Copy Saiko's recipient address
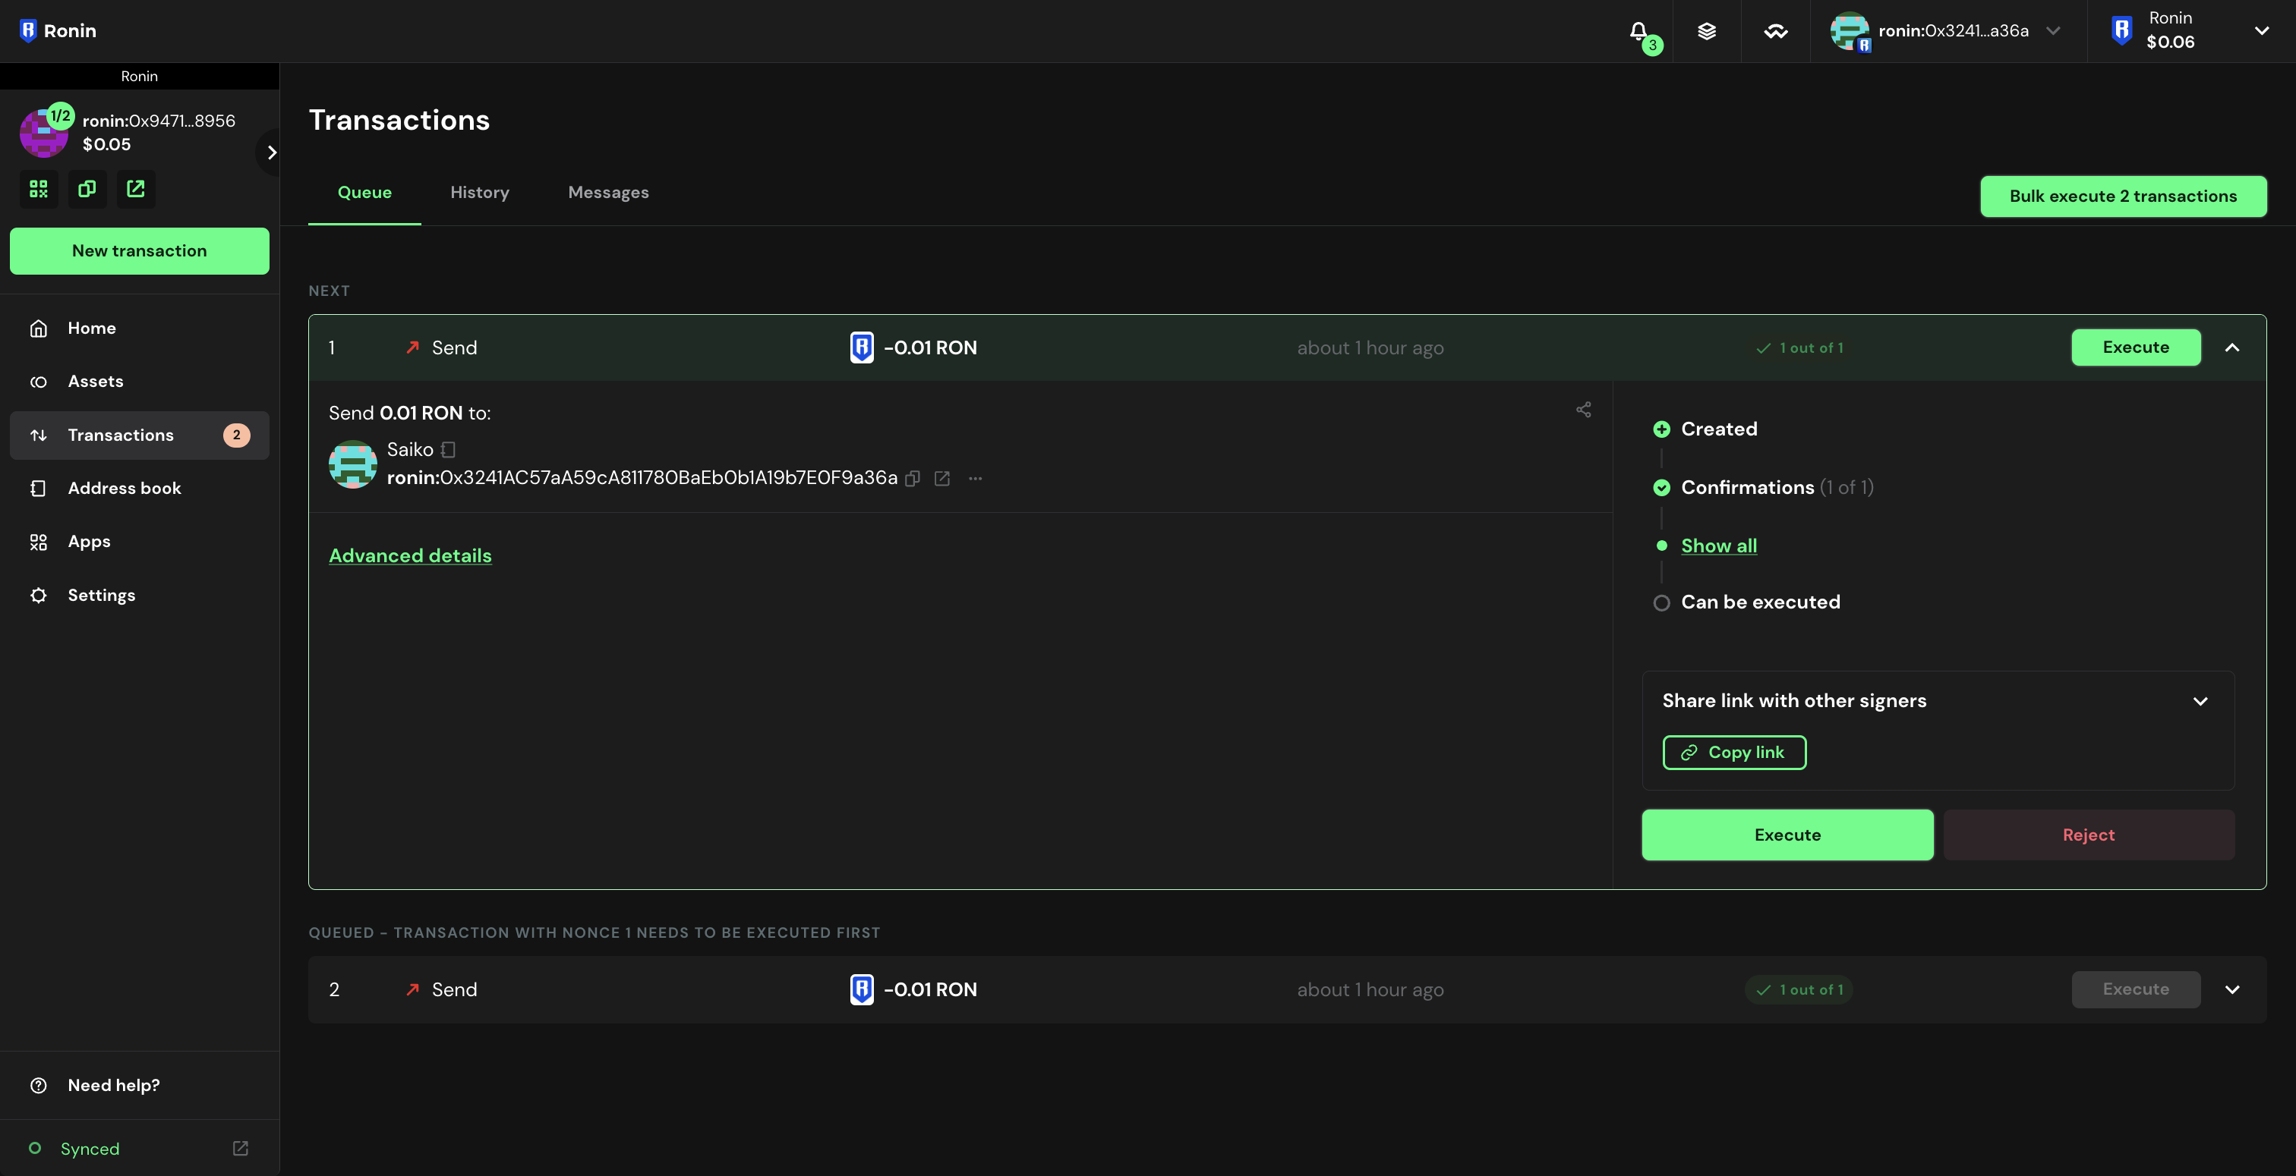Image resolution: width=2296 pixels, height=1176 pixels. coord(913,479)
